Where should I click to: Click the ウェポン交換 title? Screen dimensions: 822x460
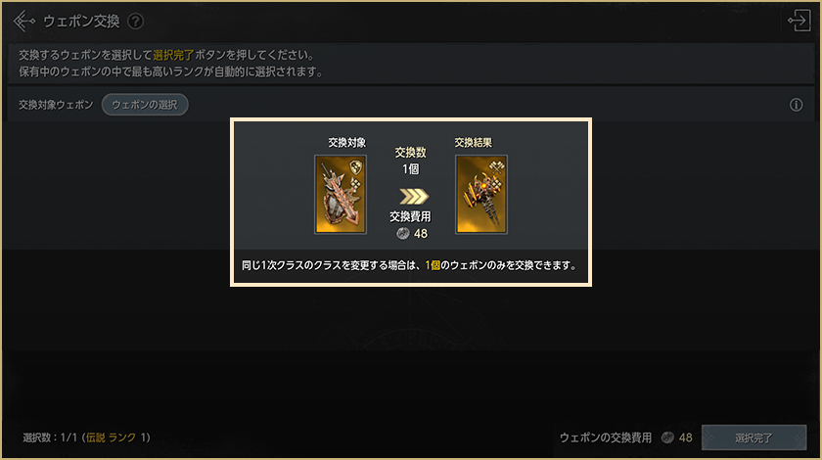click(x=81, y=22)
